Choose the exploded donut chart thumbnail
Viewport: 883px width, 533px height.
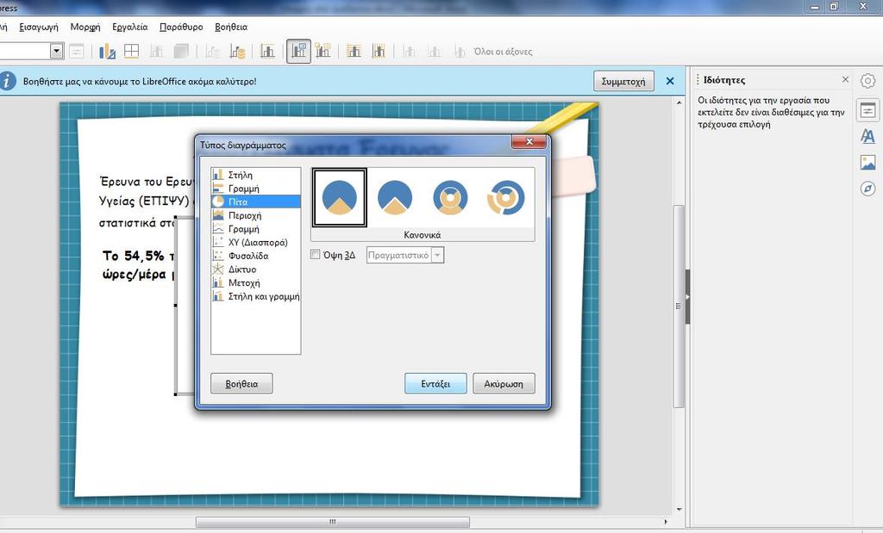click(505, 198)
